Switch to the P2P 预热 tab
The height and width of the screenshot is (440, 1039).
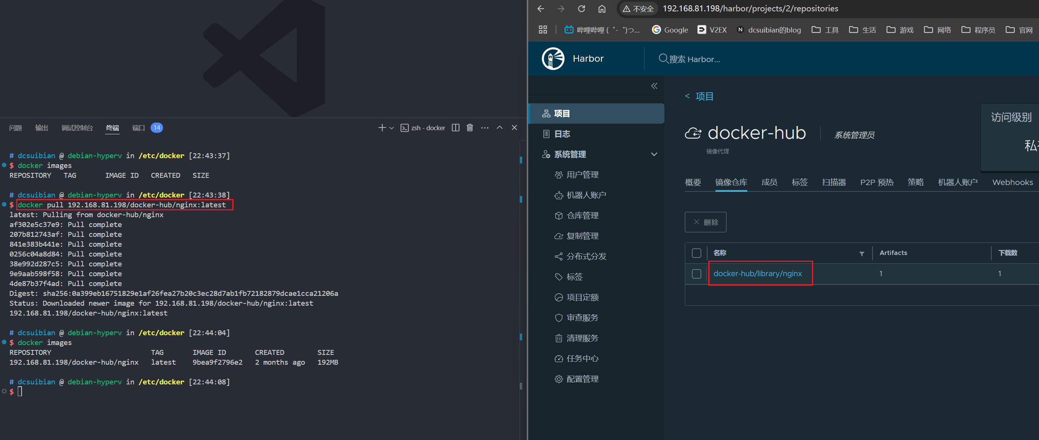pyautogui.click(x=876, y=182)
